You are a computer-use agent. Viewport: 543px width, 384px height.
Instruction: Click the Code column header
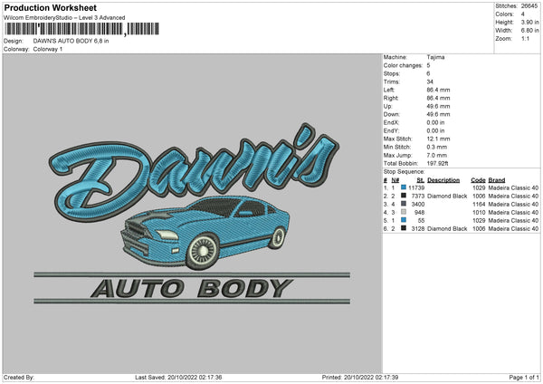(478, 178)
